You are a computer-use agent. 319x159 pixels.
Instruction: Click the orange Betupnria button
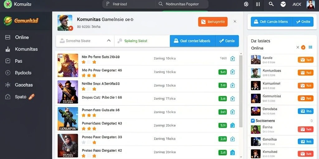[x=213, y=22]
